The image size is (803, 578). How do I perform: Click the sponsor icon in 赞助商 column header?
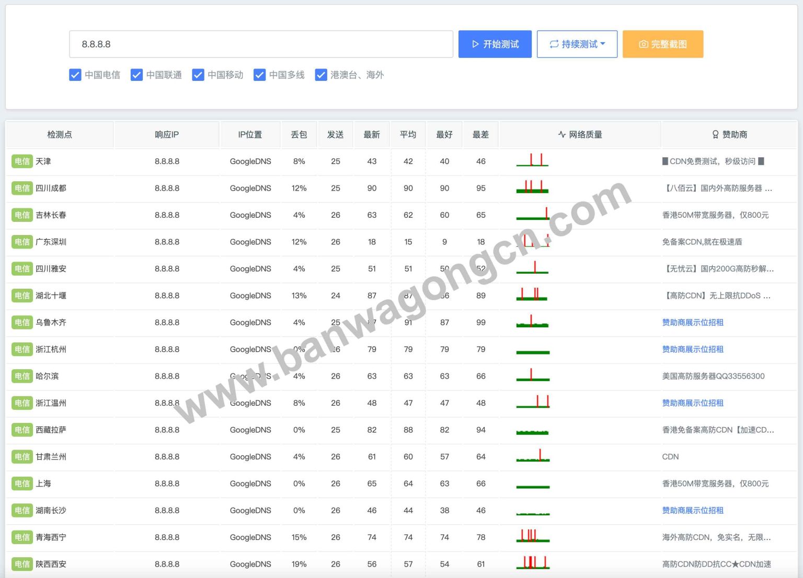coord(715,134)
